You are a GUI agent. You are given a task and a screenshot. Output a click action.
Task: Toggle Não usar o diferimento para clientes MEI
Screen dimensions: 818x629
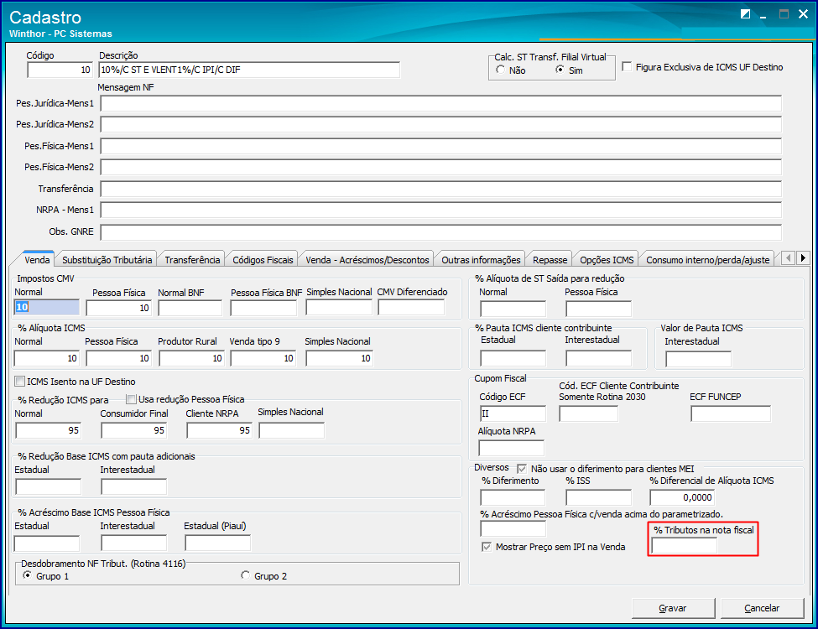522,469
